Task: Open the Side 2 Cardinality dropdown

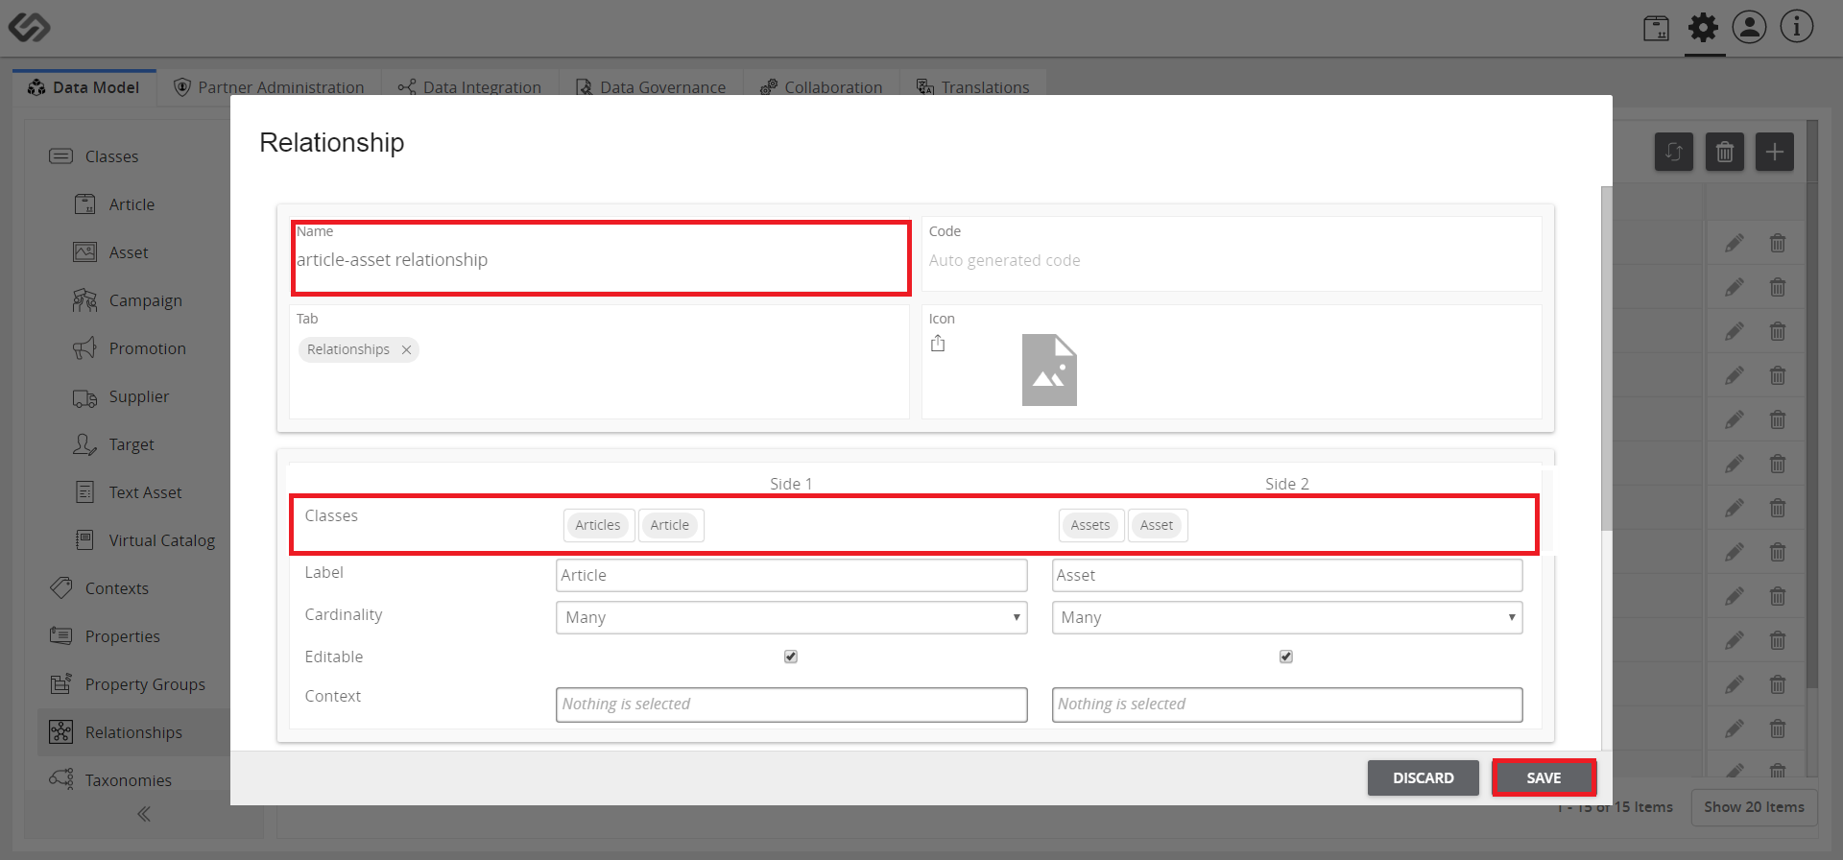Action: pyautogui.click(x=1287, y=617)
